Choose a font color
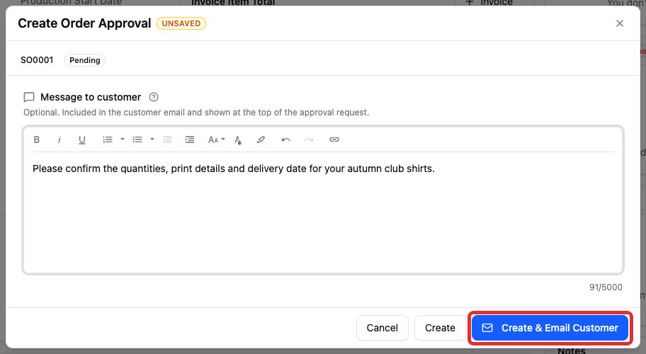Viewport: 646px width, 354px height. 238,139
